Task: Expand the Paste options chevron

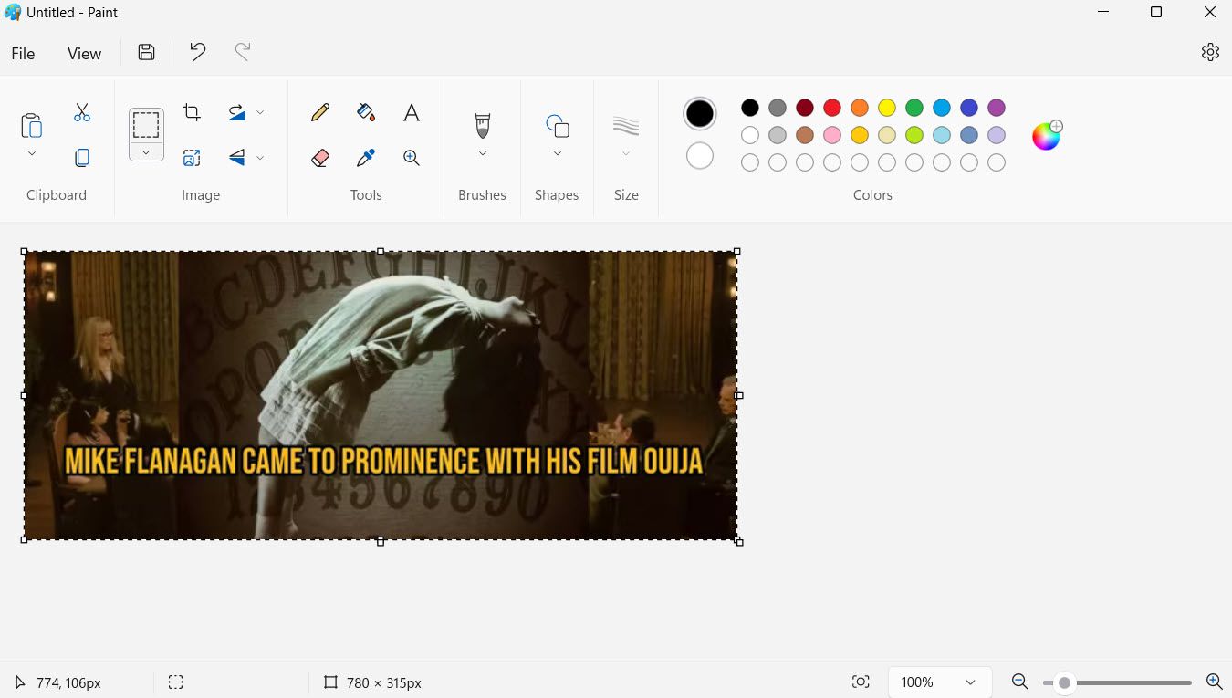Action: [32, 153]
